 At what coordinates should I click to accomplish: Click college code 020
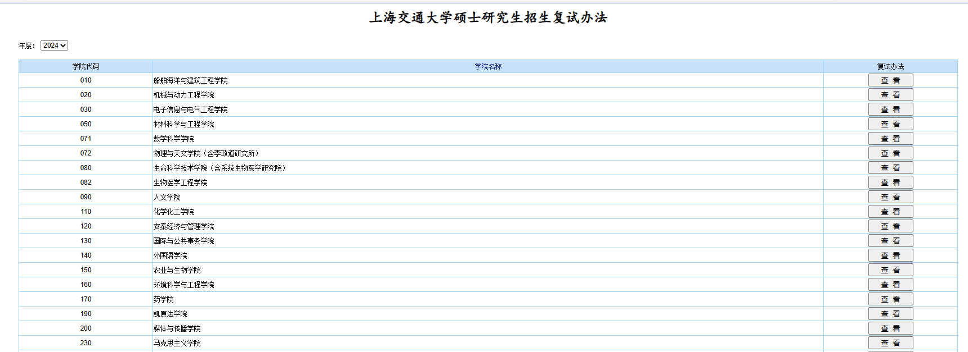click(86, 95)
